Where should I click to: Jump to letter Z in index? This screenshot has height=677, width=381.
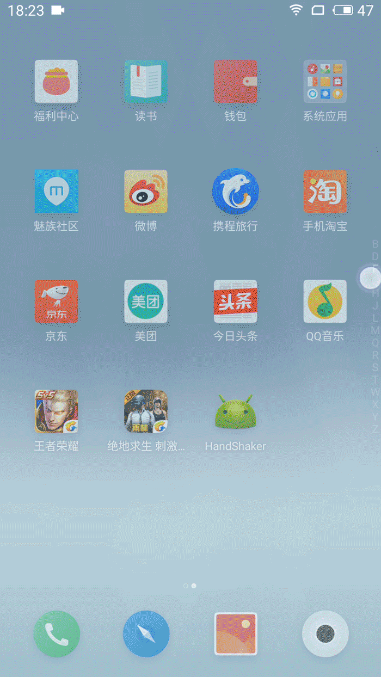(375, 429)
